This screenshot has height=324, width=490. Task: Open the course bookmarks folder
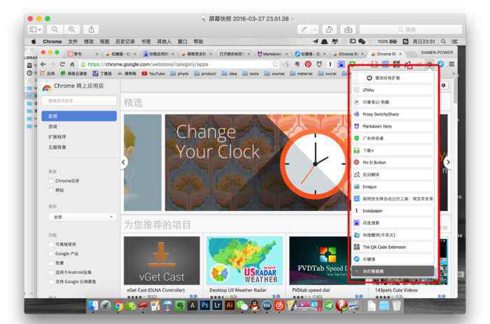pyautogui.click(x=274, y=74)
